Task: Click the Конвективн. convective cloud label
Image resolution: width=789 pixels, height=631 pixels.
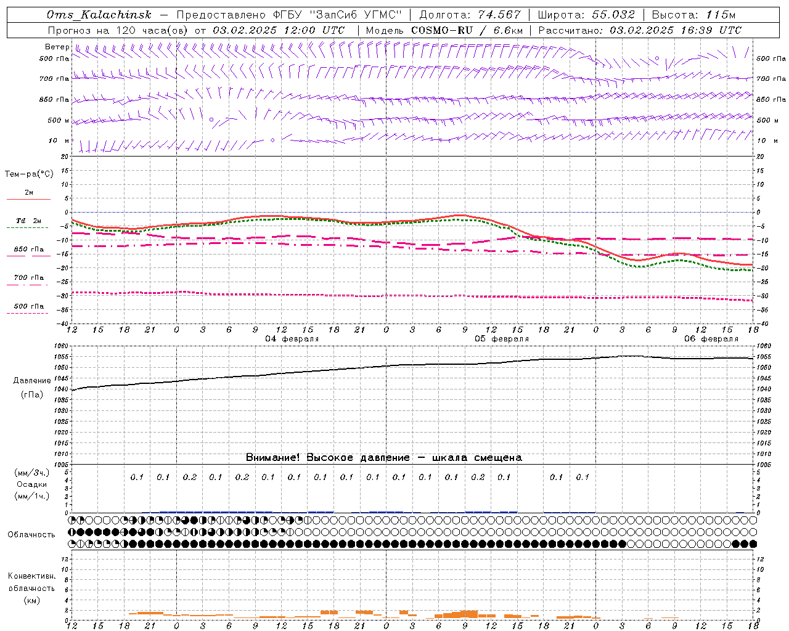Action: point(32,576)
